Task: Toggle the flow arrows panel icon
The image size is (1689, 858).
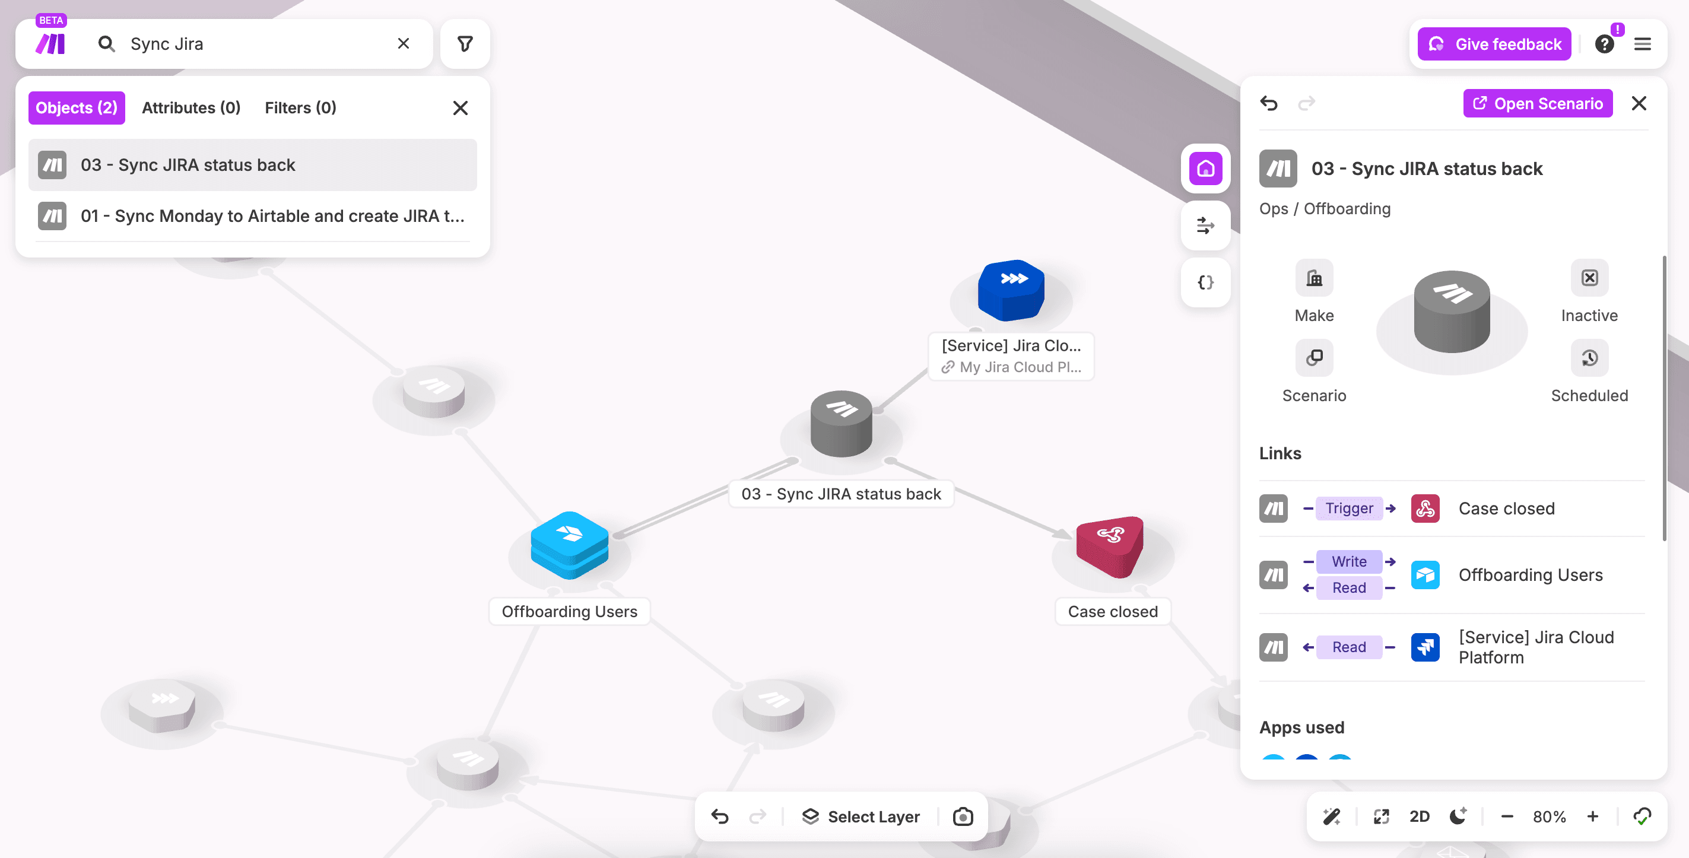Action: [1205, 225]
